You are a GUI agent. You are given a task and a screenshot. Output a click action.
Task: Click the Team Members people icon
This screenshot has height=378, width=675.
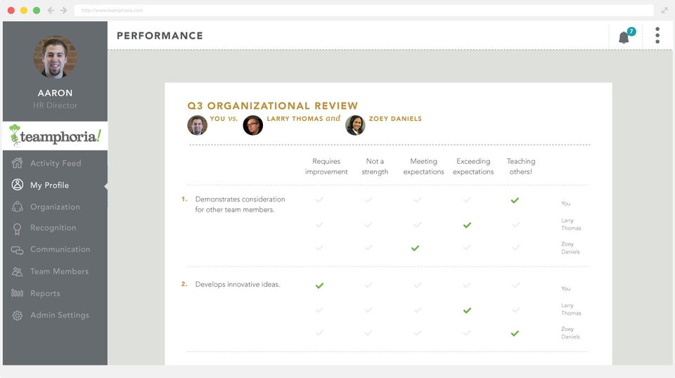click(18, 272)
